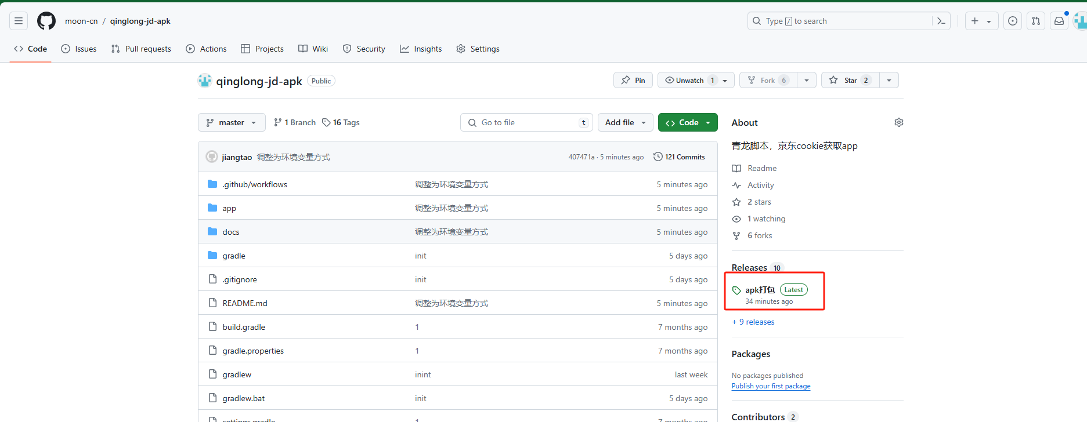Fork the repository

[x=768, y=80]
